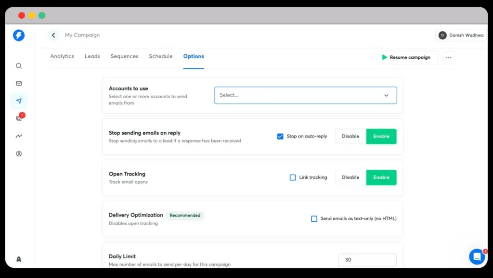The image size is (493, 278).
Task: Open the copy icon with red badge
Action: click(x=19, y=118)
